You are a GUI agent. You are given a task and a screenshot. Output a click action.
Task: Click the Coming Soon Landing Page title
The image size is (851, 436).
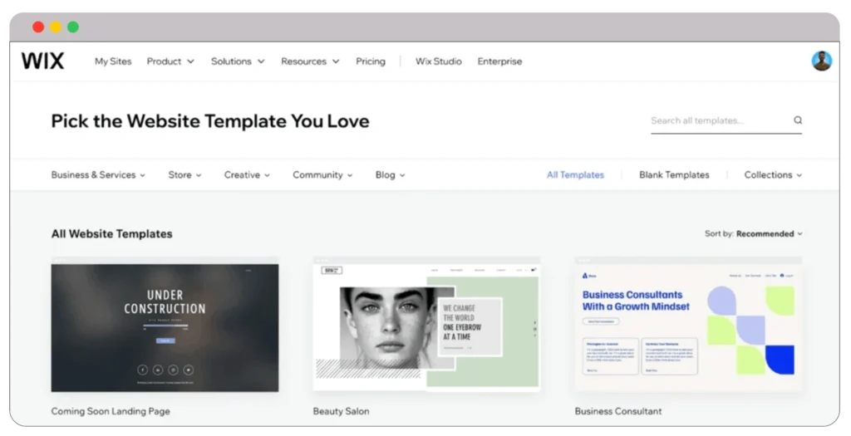click(111, 411)
